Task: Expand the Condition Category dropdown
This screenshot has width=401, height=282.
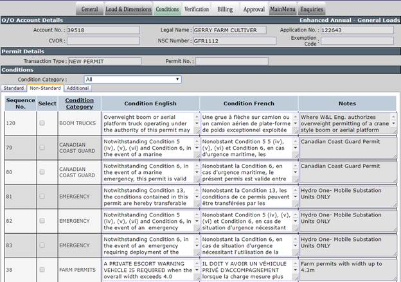Action: pos(132,80)
